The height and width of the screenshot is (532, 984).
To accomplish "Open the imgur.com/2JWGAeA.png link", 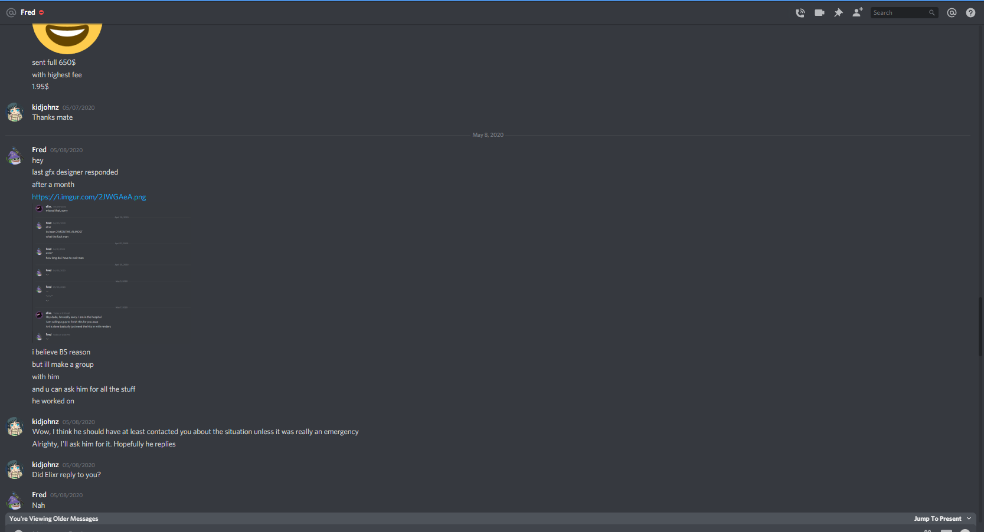I will (89, 197).
